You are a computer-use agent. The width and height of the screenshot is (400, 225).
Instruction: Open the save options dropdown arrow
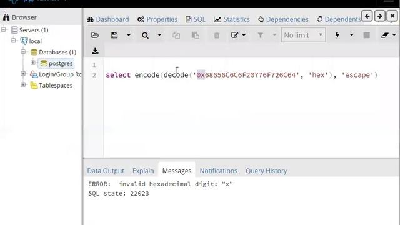[129, 35]
